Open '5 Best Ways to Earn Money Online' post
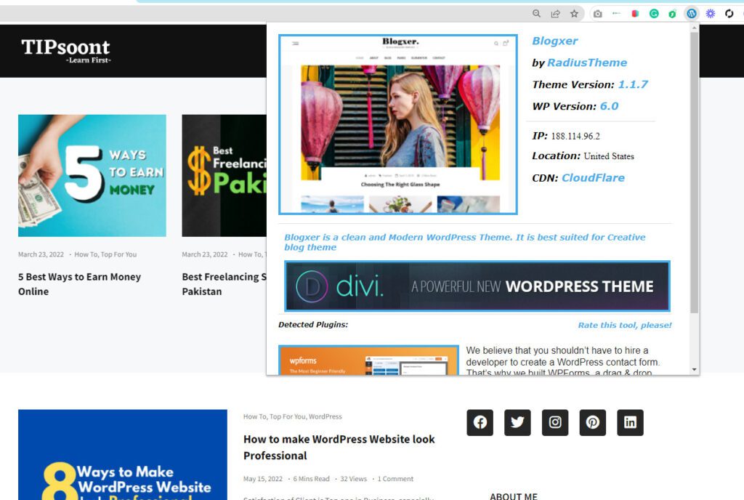 (79, 283)
